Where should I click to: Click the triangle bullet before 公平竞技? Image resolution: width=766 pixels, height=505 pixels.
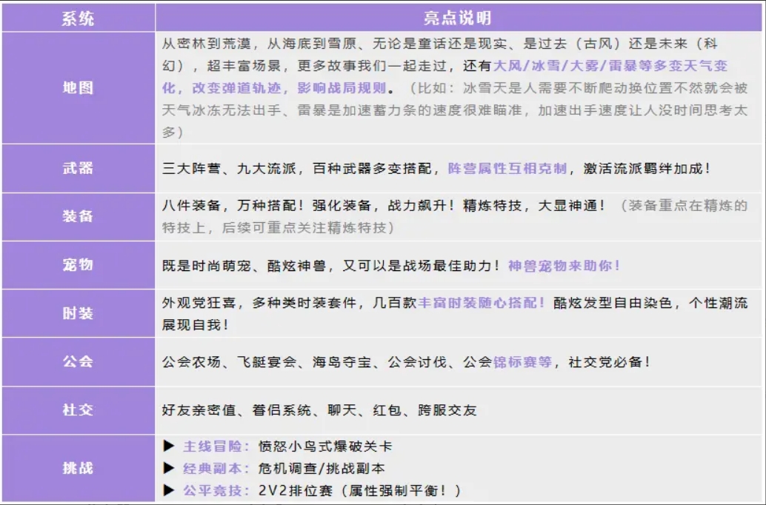(169, 490)
